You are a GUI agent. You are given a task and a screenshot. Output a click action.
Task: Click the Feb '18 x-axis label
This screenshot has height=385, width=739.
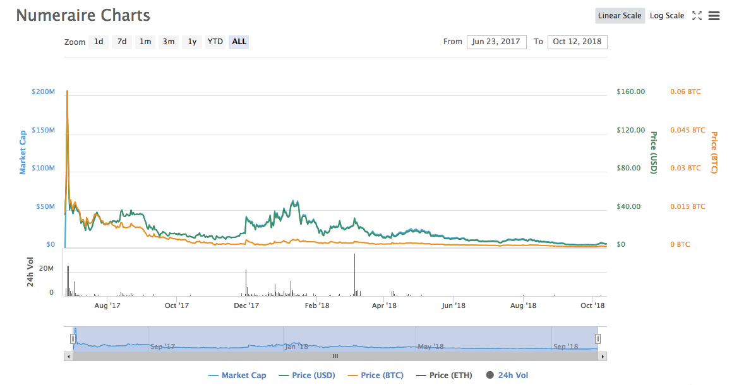coord(316,305)
